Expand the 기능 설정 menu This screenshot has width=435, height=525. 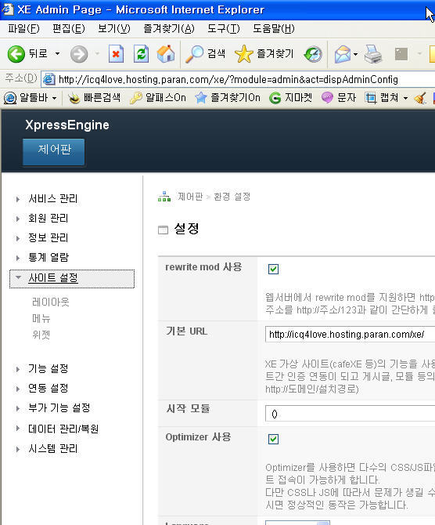coord(49,368)
